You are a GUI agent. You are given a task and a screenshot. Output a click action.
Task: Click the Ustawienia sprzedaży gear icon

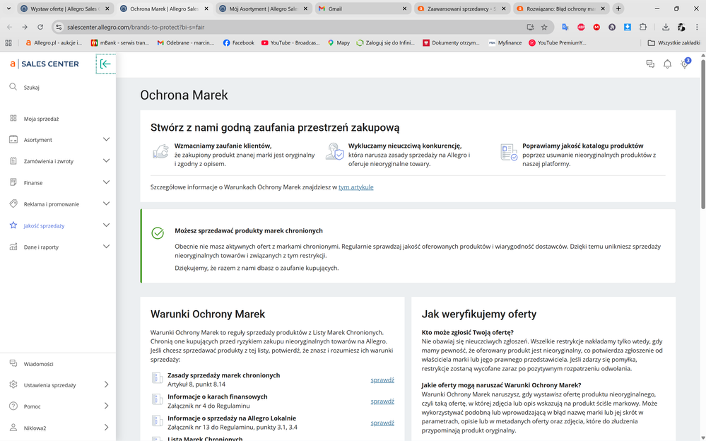(13, 384)
